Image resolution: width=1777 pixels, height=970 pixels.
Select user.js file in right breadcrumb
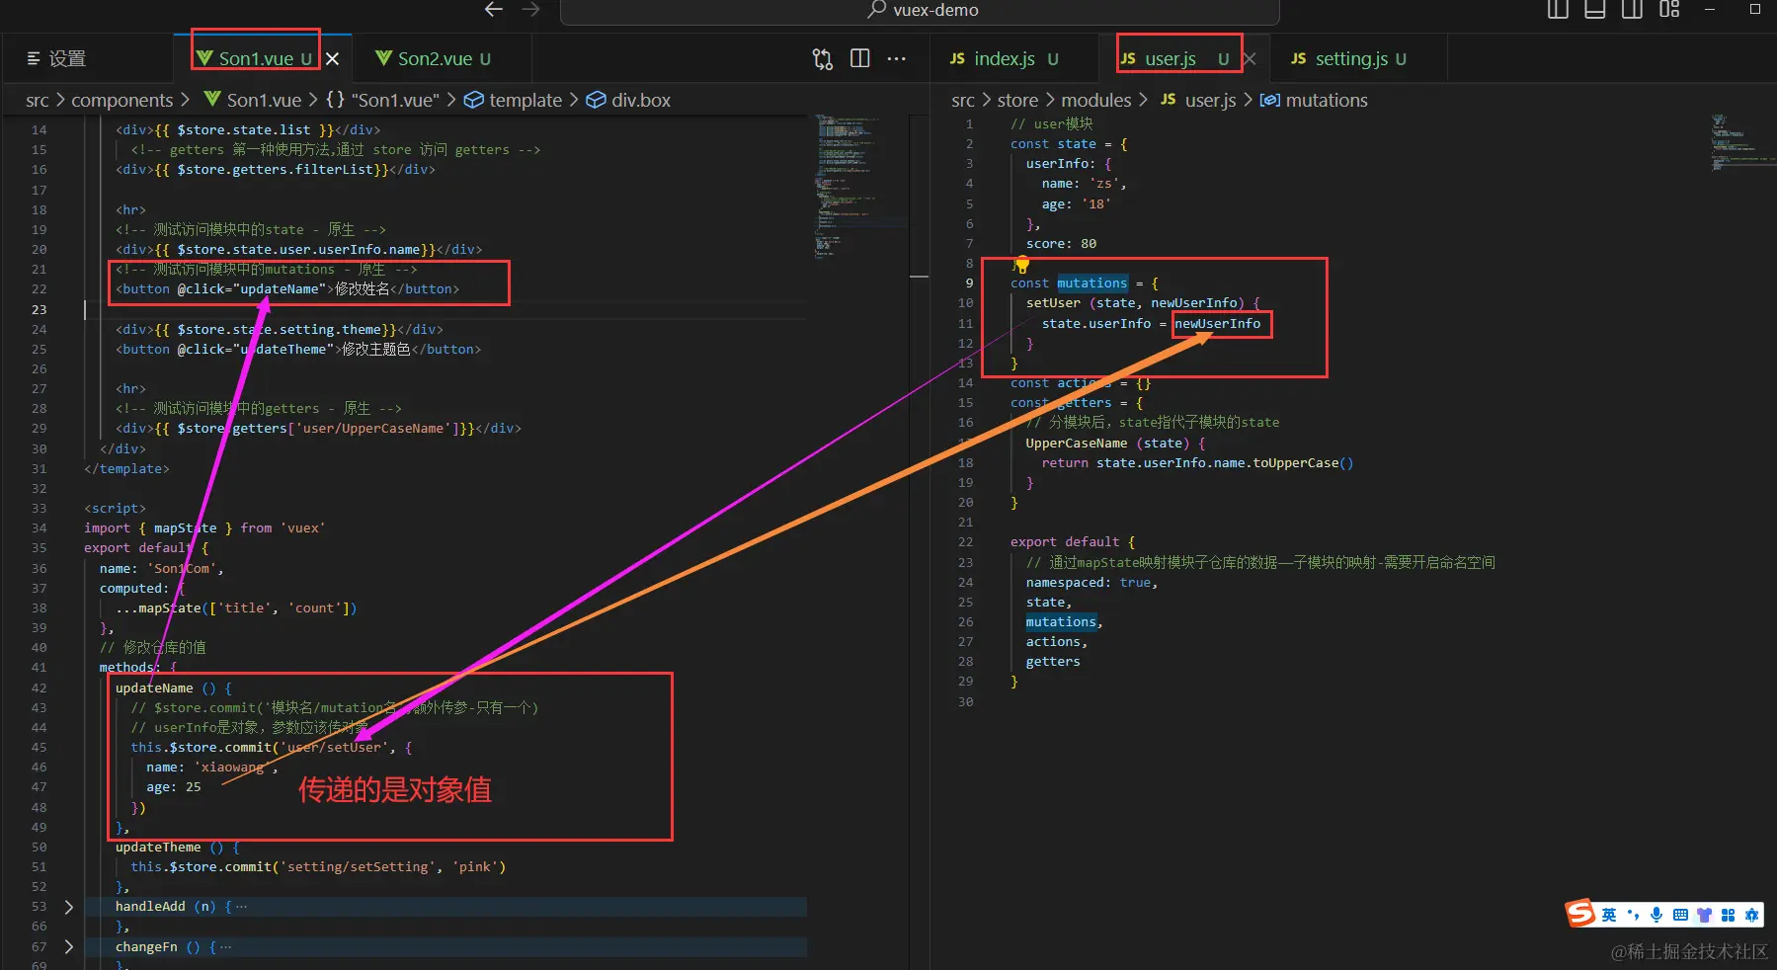[x=1198, y=100]
